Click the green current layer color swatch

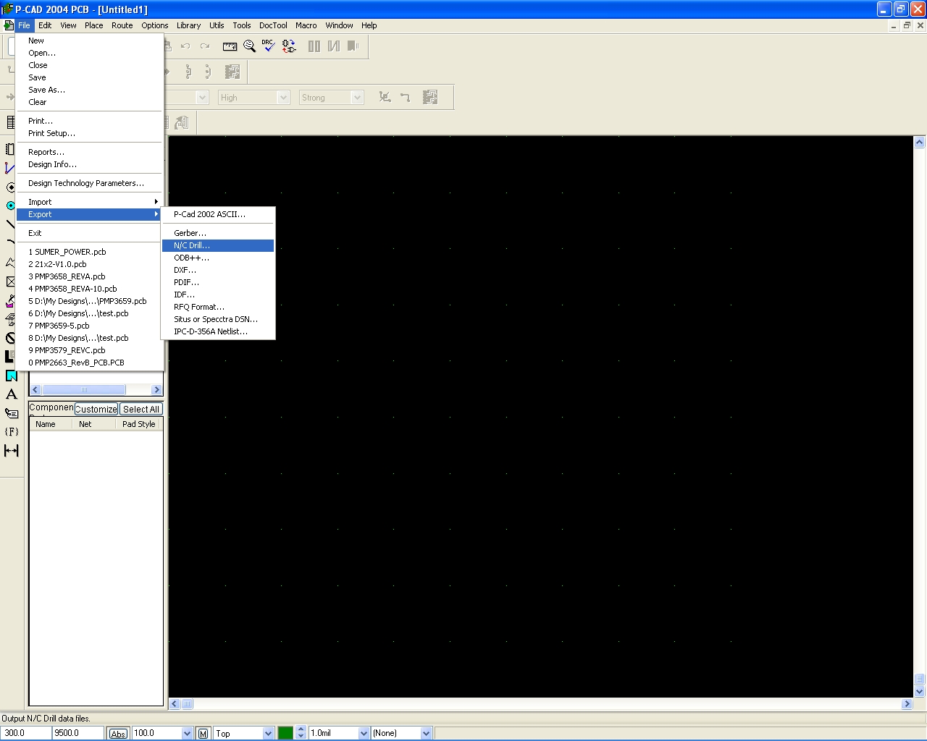click(285, 733)
